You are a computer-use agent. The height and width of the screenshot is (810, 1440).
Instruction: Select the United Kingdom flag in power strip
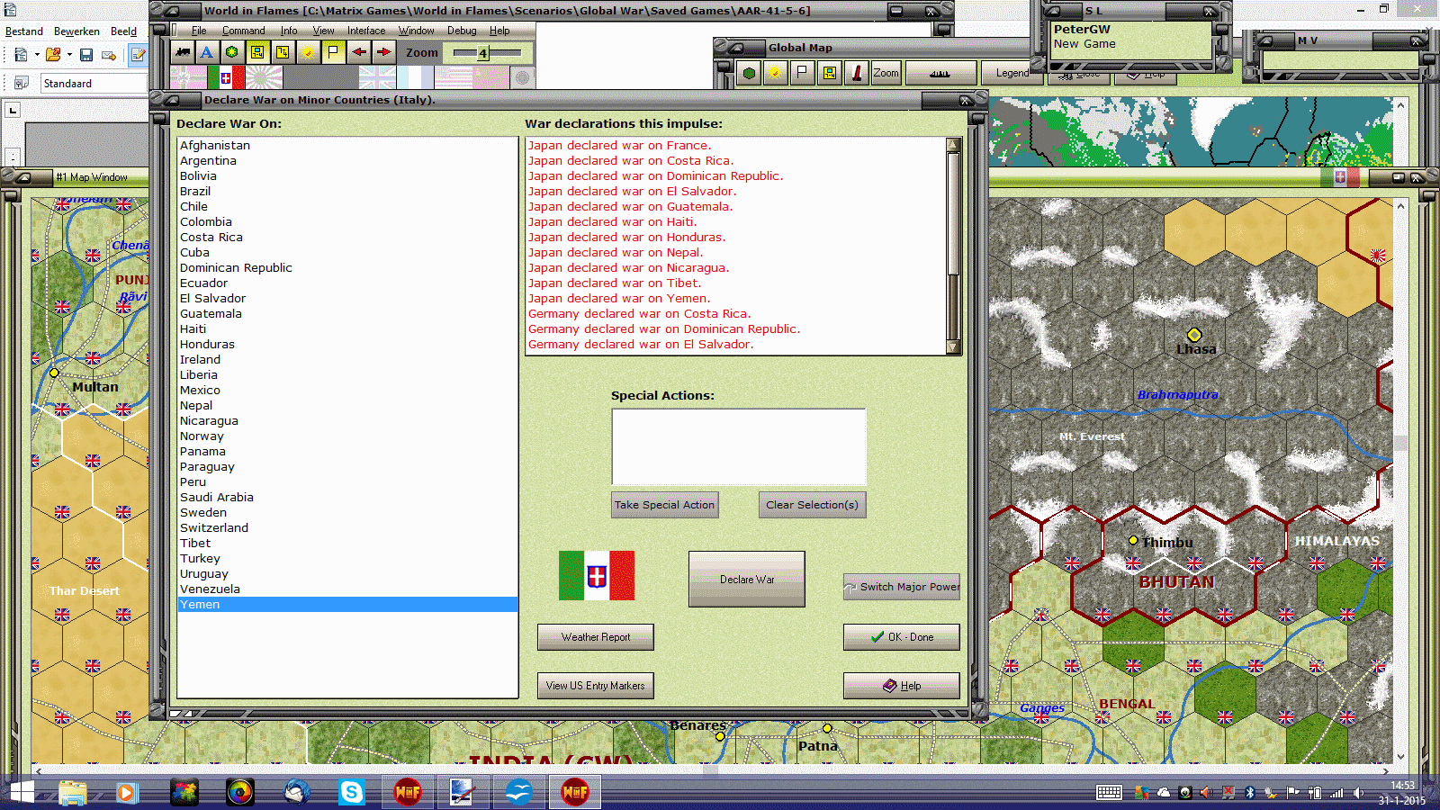377,77
